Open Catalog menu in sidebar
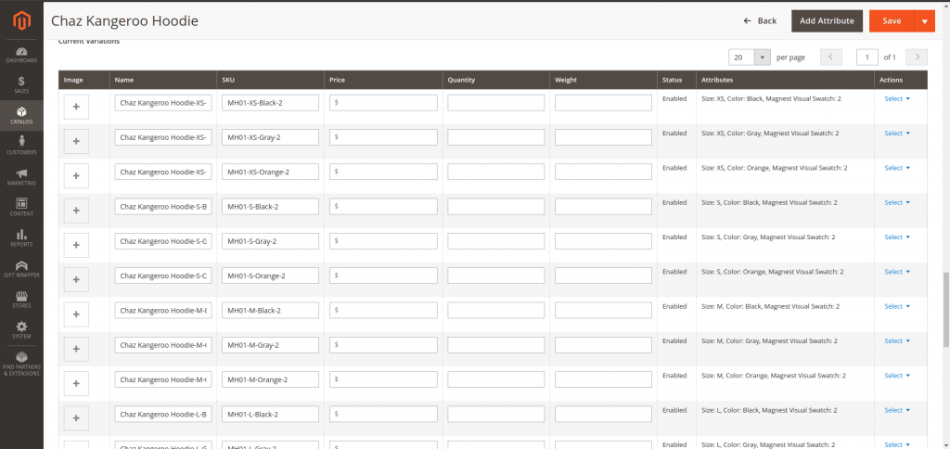This screenshot has height=449, width=950. point(20,114)
